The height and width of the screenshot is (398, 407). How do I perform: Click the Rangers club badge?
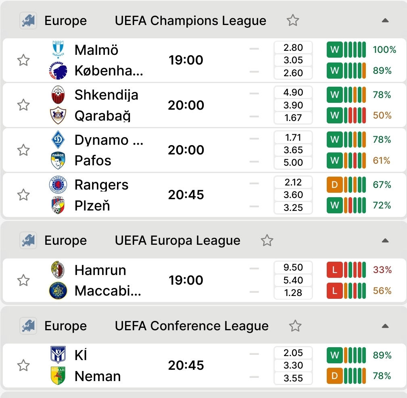[x=58, y=185]
